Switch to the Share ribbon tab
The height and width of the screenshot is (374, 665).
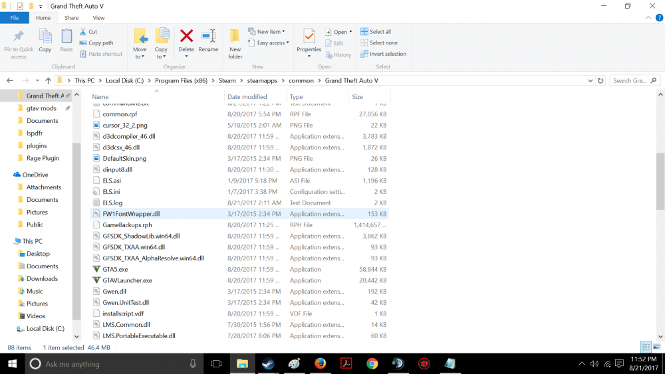coord(72,18)
